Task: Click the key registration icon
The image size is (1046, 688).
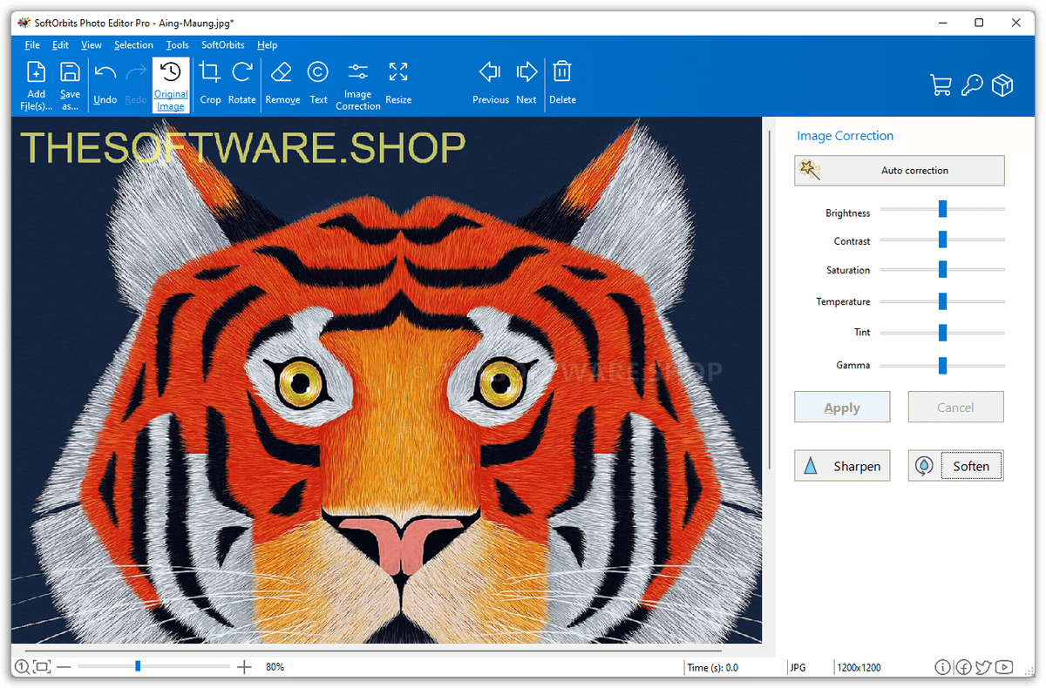Action: point(972,85)
